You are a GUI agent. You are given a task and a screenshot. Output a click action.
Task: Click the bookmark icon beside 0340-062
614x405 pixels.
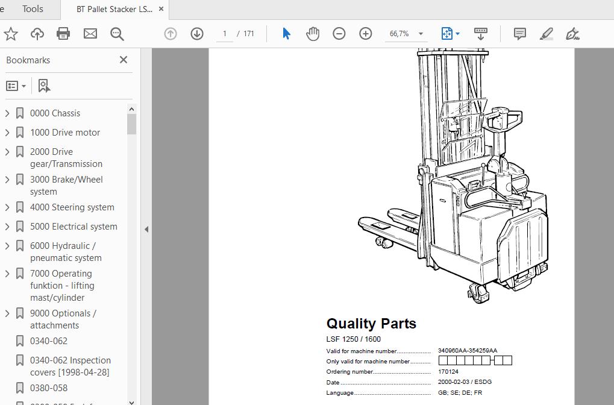click(19, 341)
